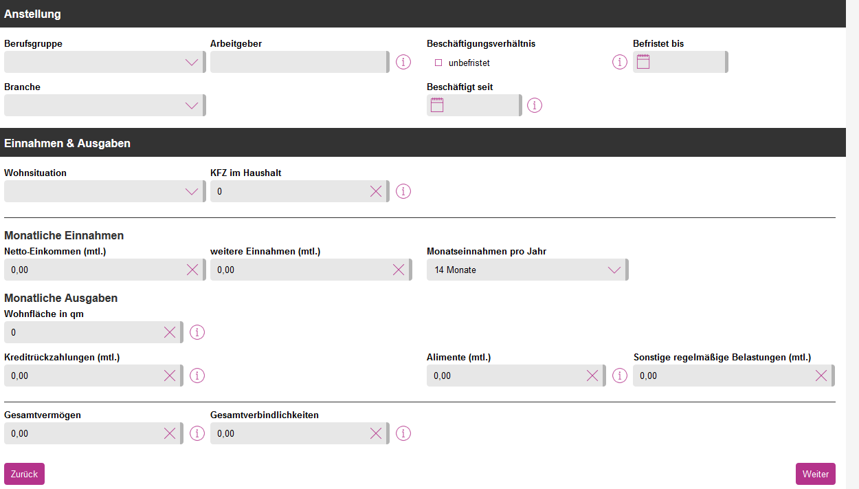Show info for Alimente field
Image resolution: width=859 pixels, height=489 pixels.
coord(620,376)
